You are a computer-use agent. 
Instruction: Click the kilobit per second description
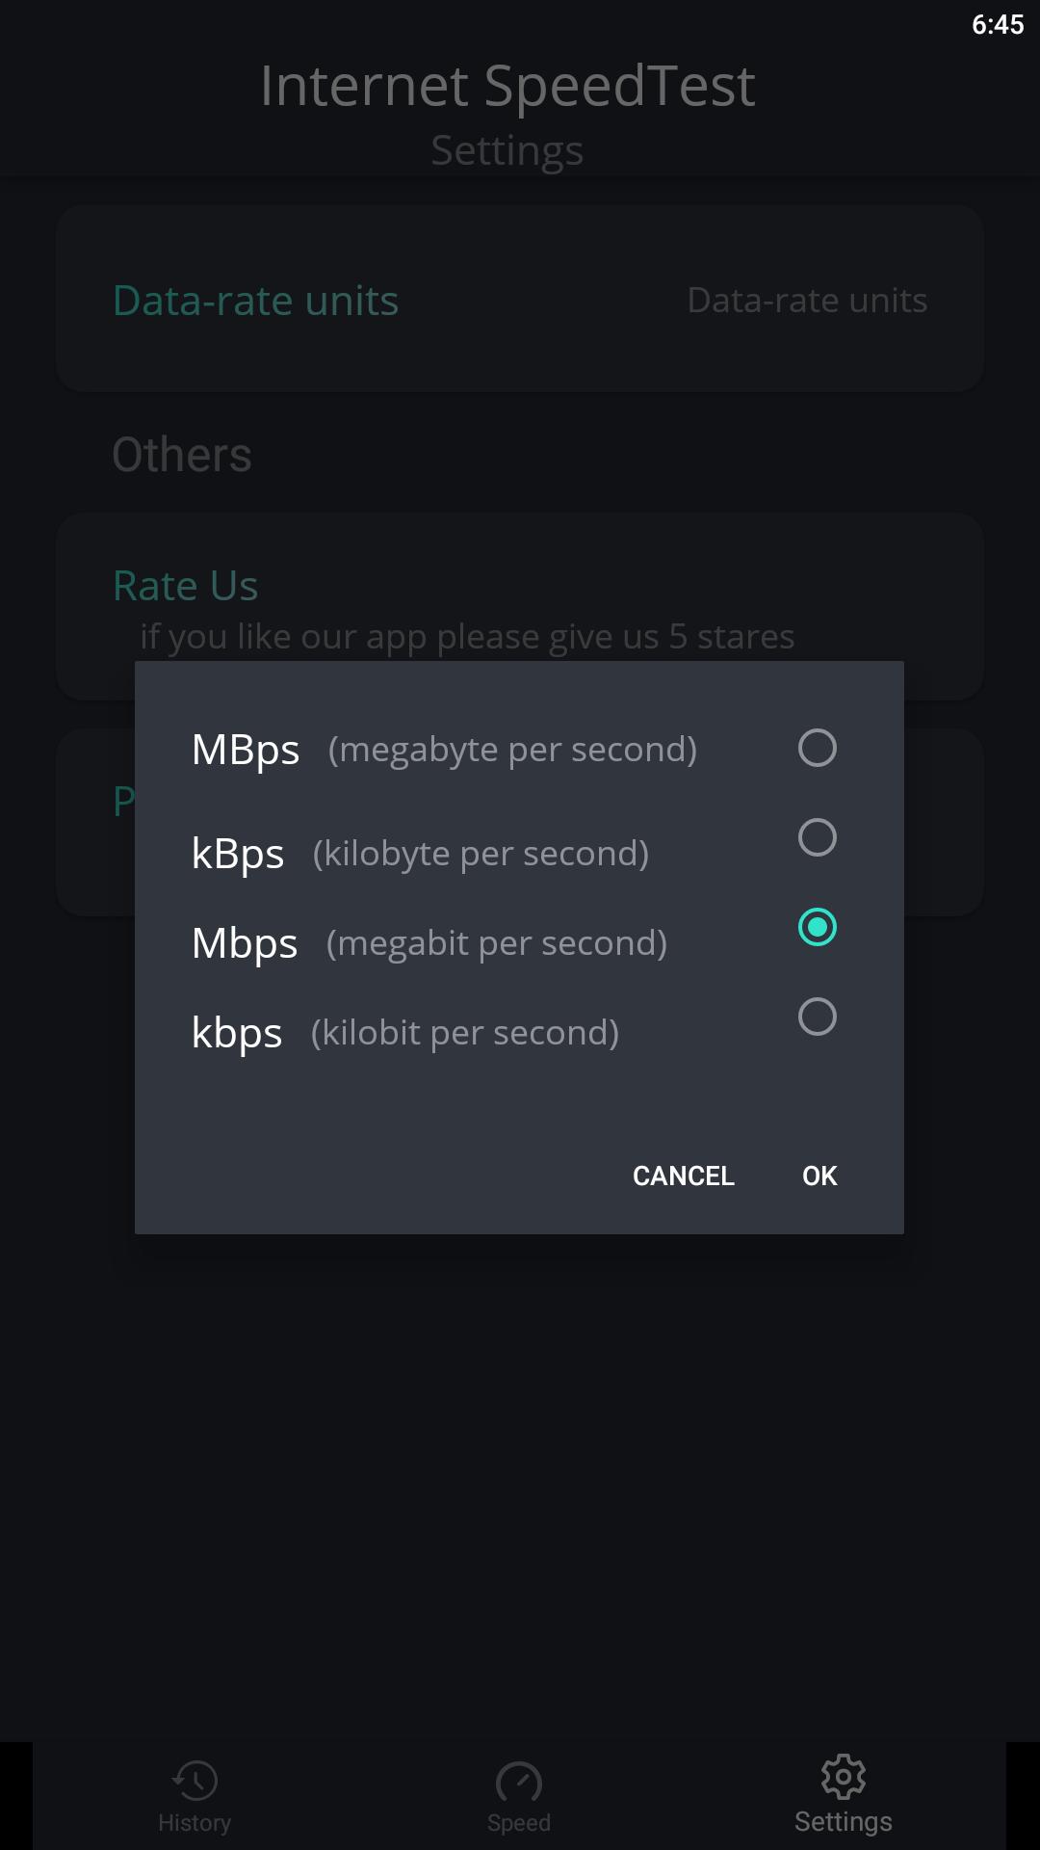pos(465,1033)
